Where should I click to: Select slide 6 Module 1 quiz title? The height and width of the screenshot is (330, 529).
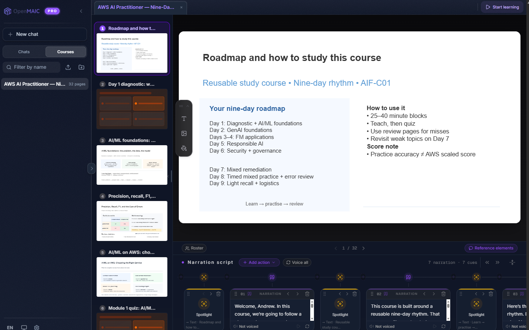(132, 308)
